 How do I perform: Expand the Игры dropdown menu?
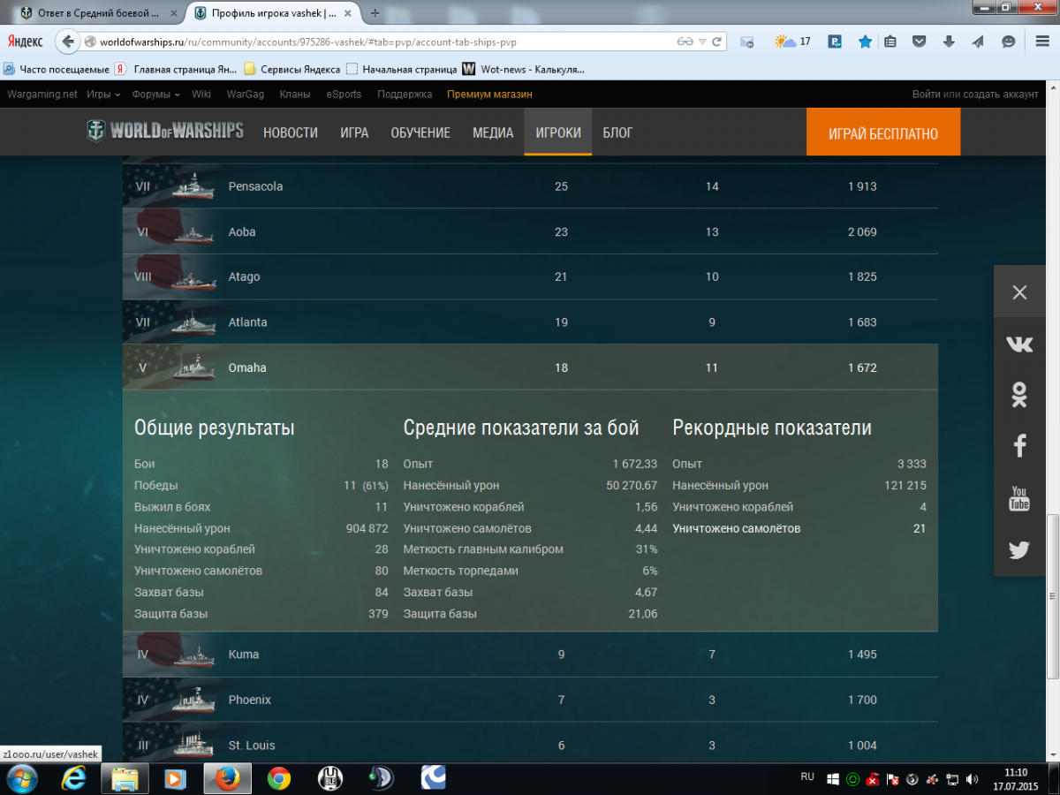104,95
